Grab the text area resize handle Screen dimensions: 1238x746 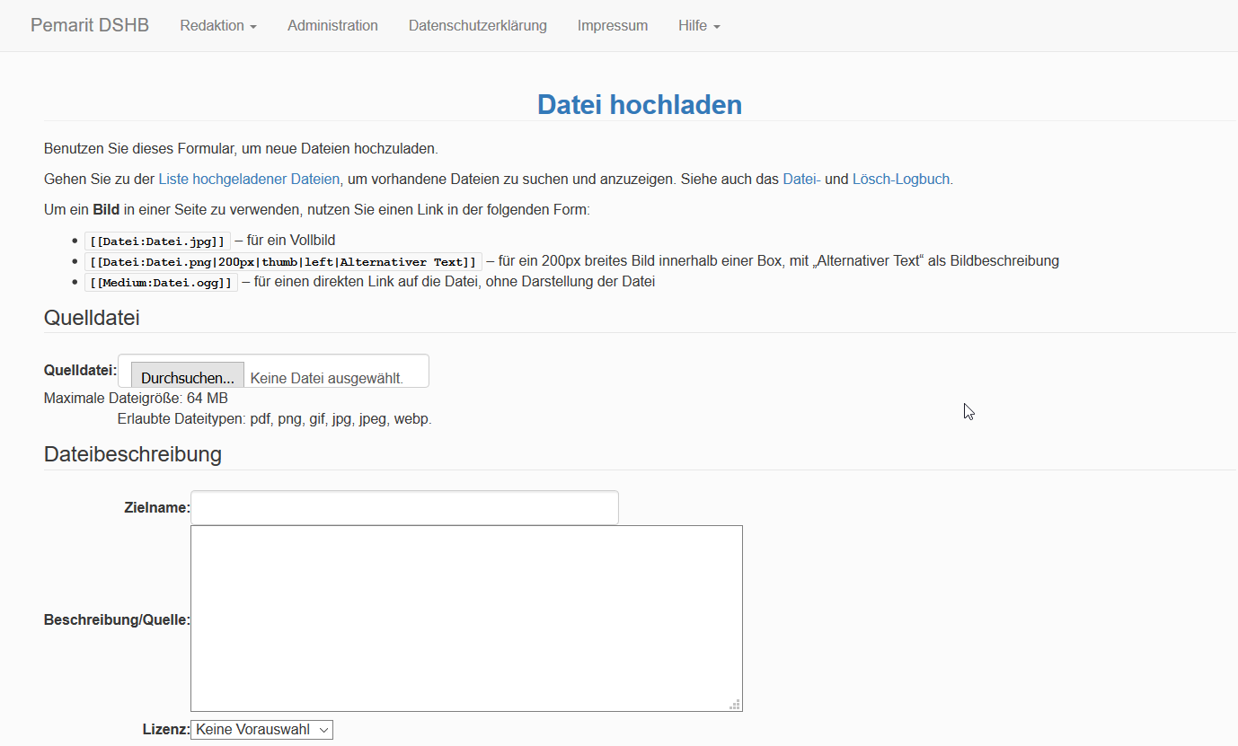tap(735, 705)
